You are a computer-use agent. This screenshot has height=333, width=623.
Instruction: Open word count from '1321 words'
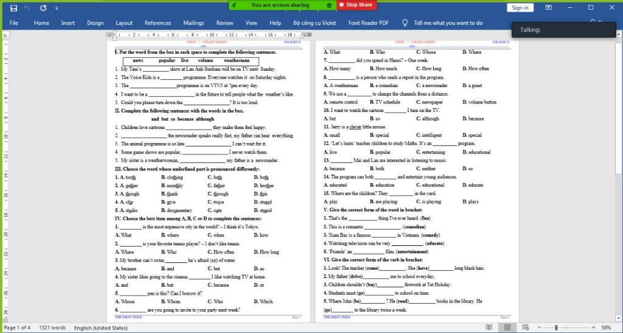[x=52, y=328]
